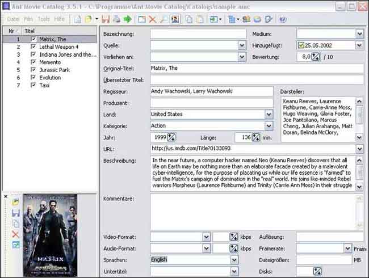Image resolution: width=369 pixels, height=278 pixels.
Task: Open the Framerate dropdown
Action: [x=347, y=248]
